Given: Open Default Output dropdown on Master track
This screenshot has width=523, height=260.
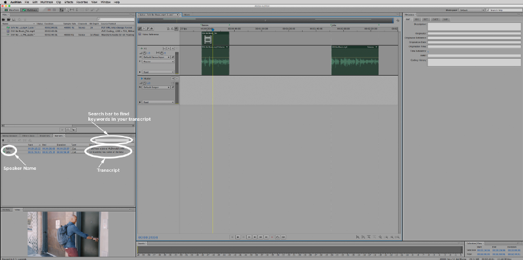Looking at the screenshot, I should pos(156,88).
